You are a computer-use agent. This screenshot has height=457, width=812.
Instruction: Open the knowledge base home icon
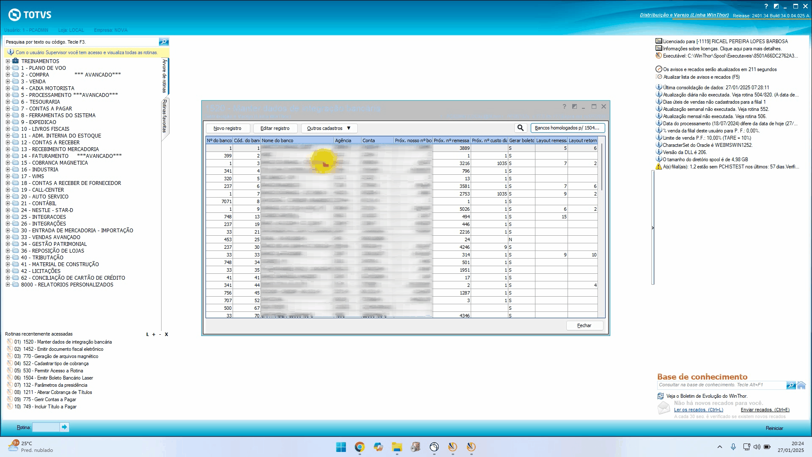pyautogui.click(x=801, y=385)
